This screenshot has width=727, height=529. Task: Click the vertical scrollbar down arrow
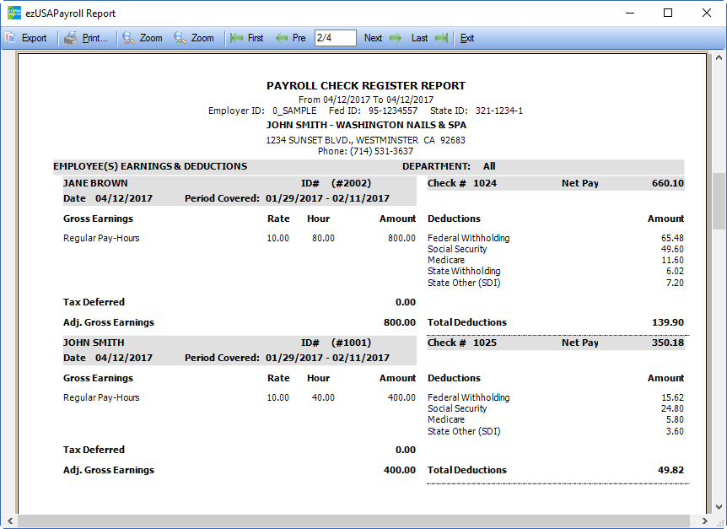pos(719,507)
